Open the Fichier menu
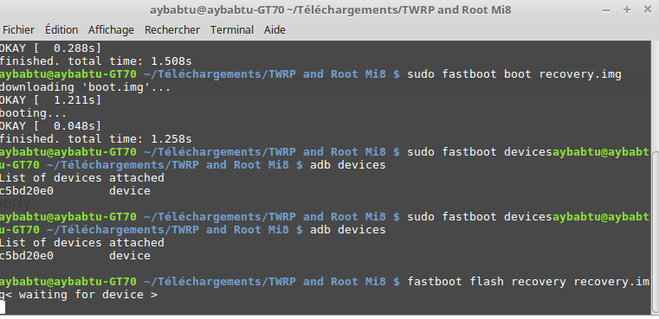Image resolution: width=659 pixels, height=319 pixels. pos(18,30)
